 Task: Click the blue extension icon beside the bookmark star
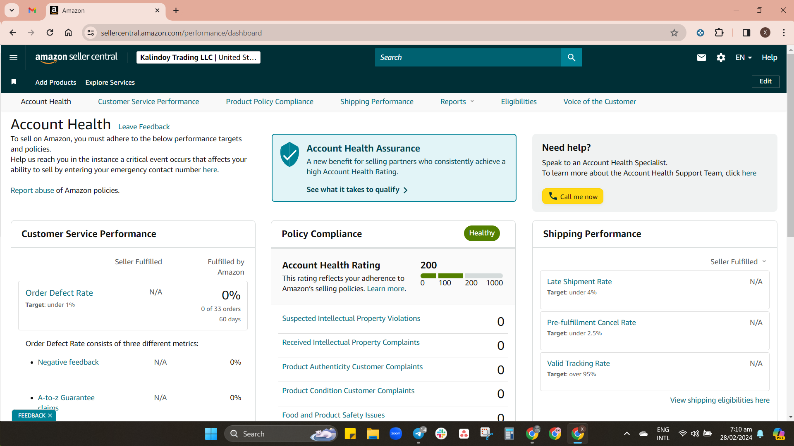click(700, 33)
